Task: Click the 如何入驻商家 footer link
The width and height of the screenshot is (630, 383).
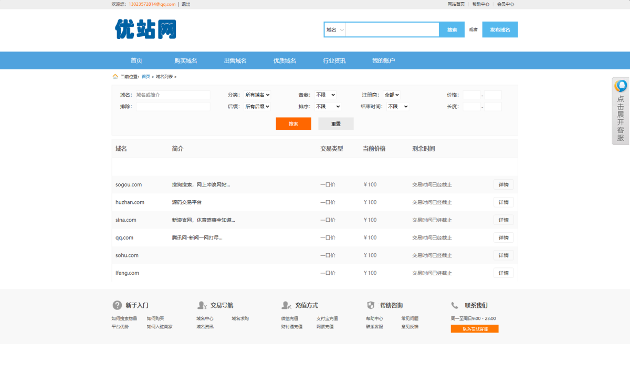Action: [160, 327]
